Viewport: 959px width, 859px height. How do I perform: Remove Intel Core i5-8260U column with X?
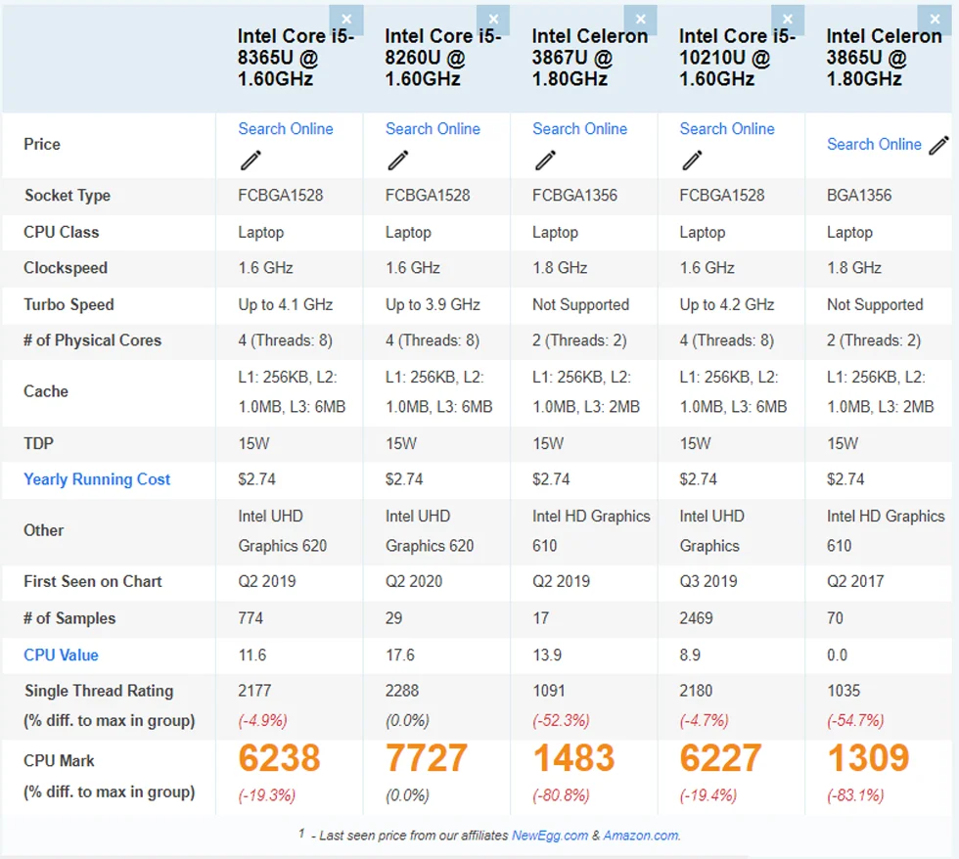tap(493, 20)
